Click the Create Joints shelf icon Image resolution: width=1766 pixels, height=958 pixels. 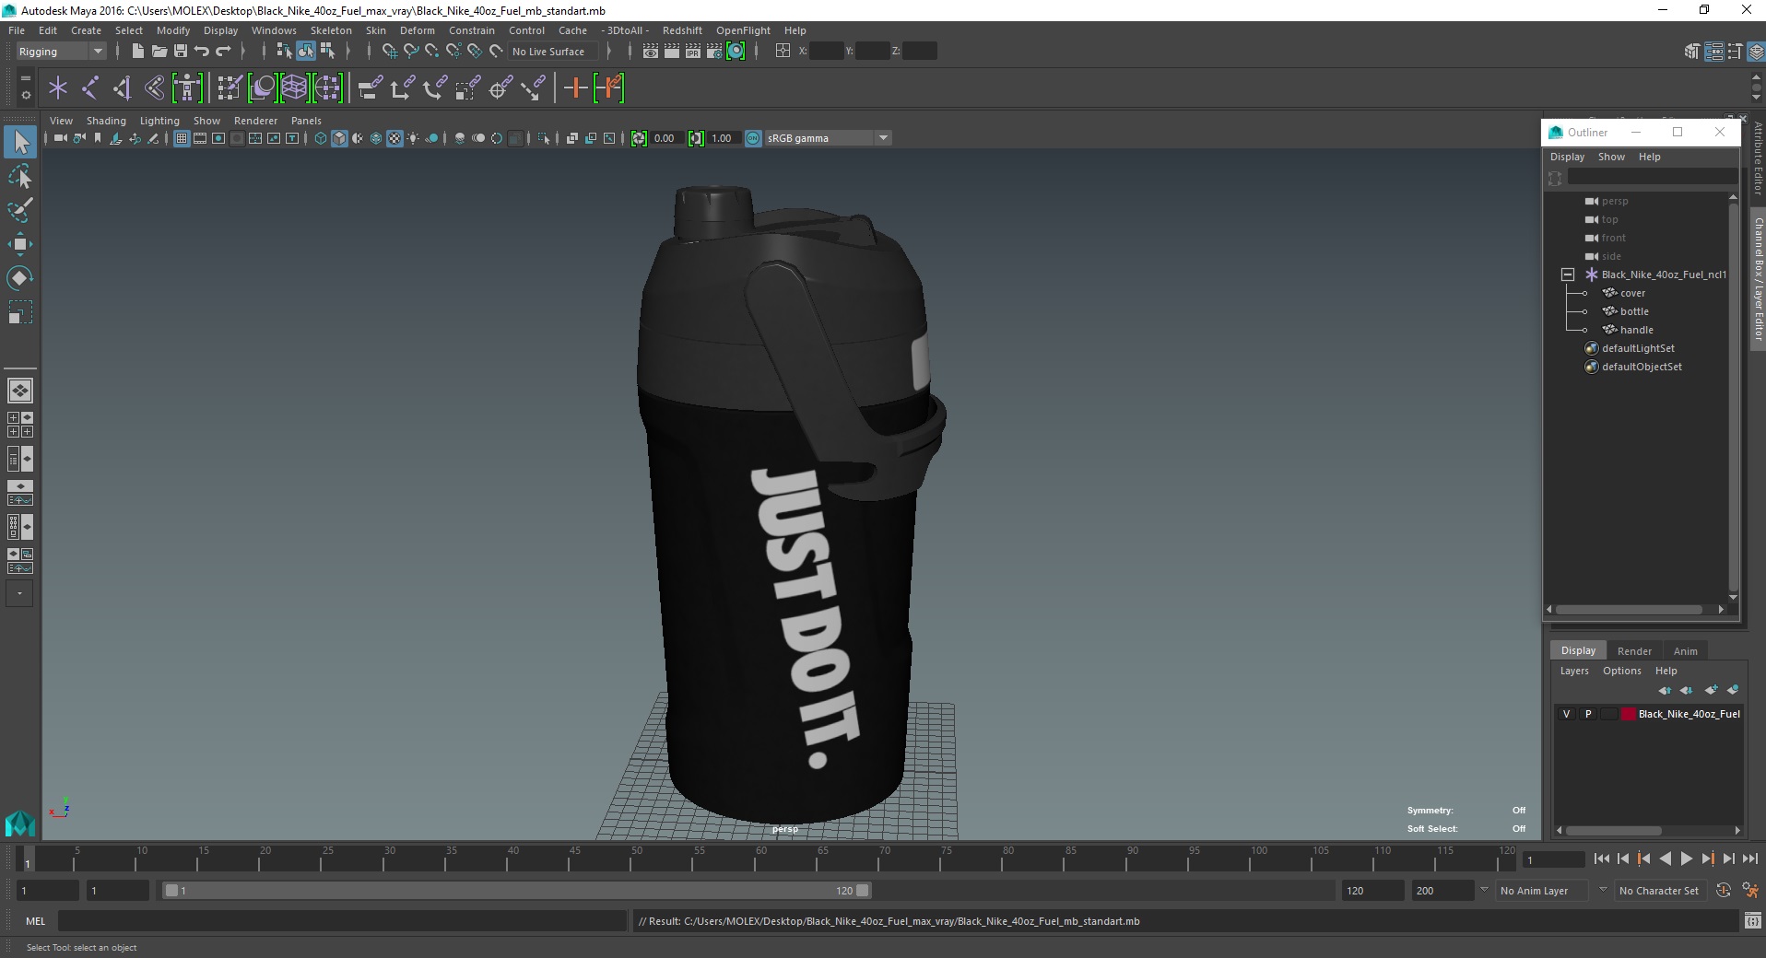point(90,88)
